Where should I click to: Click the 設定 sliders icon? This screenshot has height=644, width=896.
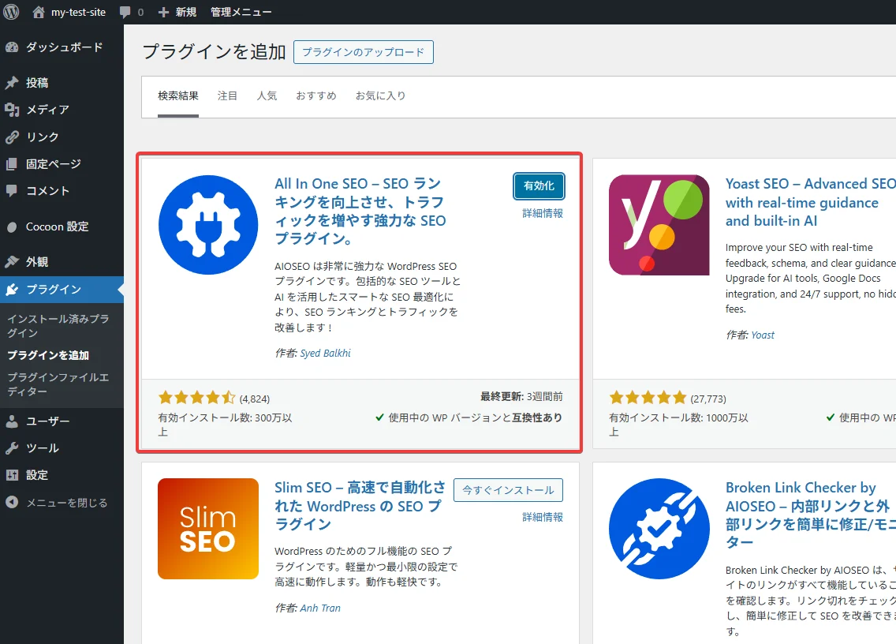click(x=12, y=475)
